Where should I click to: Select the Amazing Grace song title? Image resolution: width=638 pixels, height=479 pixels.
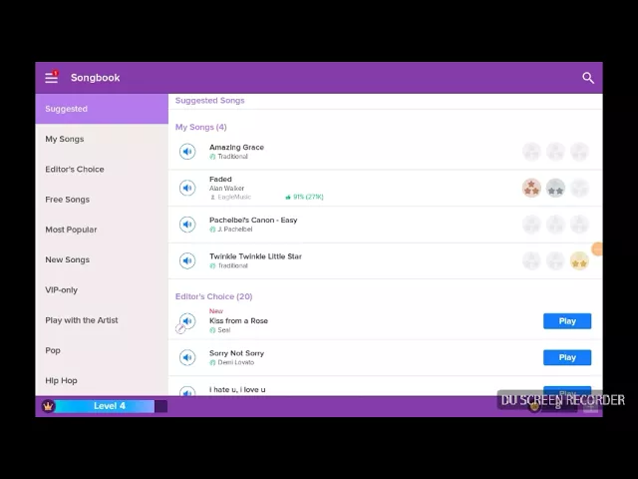237,147
